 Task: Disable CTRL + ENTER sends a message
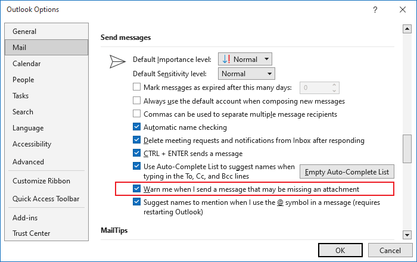(x=136, y=153)
